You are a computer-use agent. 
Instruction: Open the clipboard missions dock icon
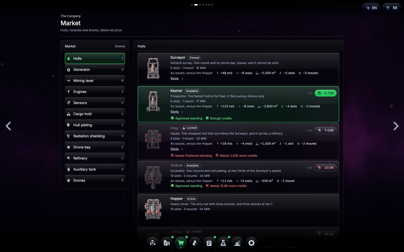click(x=209, y=243)
